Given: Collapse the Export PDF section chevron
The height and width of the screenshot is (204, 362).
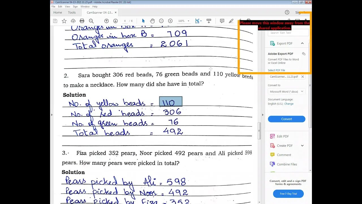Looking at the screenshot, I should click(302, 43).
